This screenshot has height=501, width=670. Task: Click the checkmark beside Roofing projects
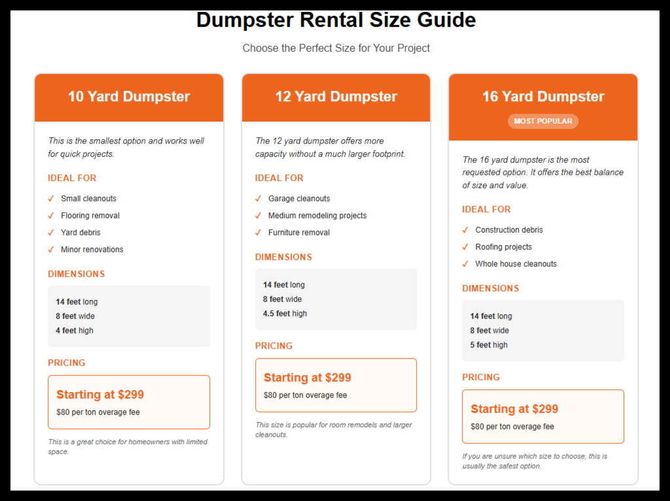tap(466, 247)
